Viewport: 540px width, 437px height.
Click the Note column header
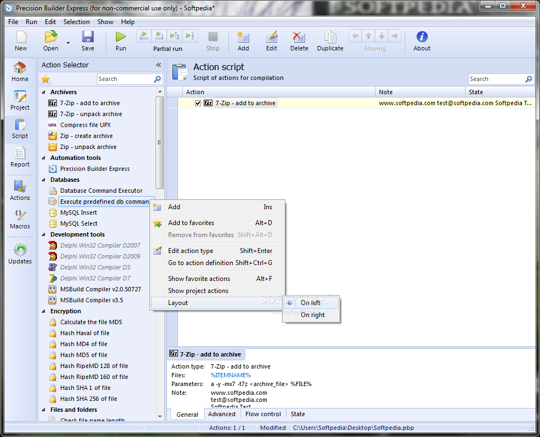pyautogui.click(x=420, y=92)
